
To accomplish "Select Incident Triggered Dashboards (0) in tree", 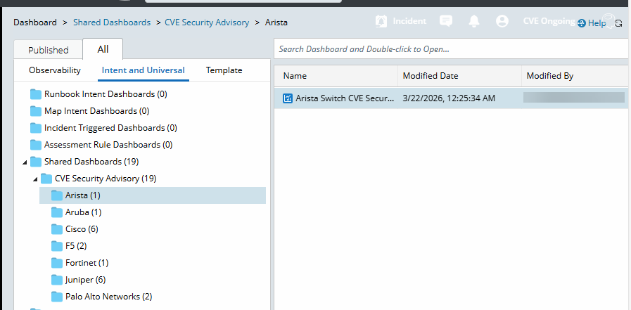I will (x=110, y=128).
